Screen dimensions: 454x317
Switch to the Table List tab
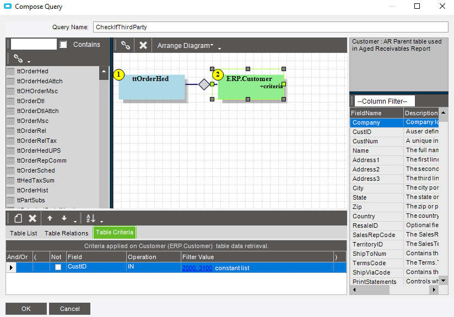point(24,233)
